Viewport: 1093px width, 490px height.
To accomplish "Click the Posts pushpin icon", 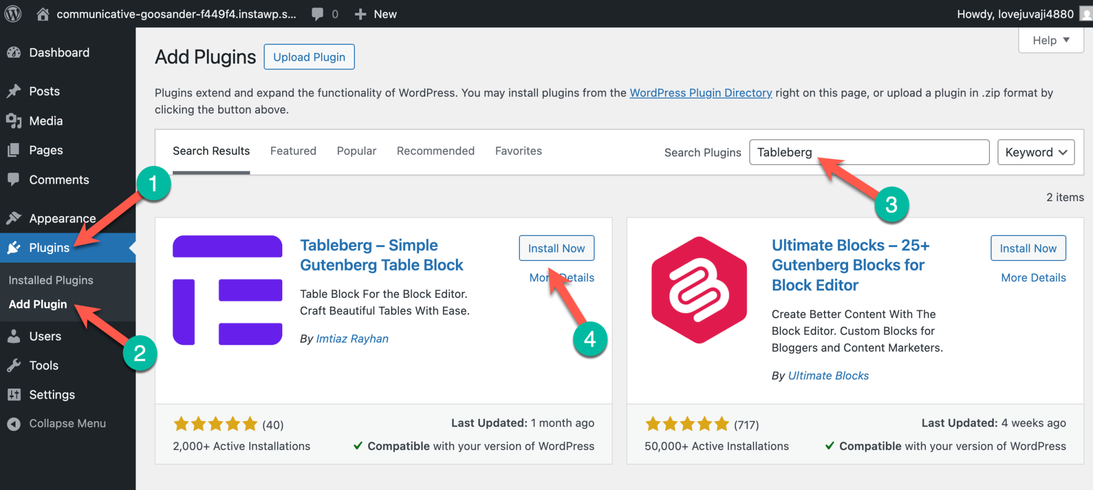I will (14, 91).
